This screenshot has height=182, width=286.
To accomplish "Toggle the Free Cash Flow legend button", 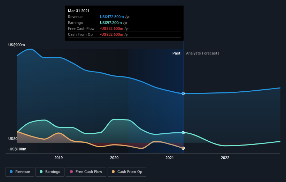I will point(86,172).
